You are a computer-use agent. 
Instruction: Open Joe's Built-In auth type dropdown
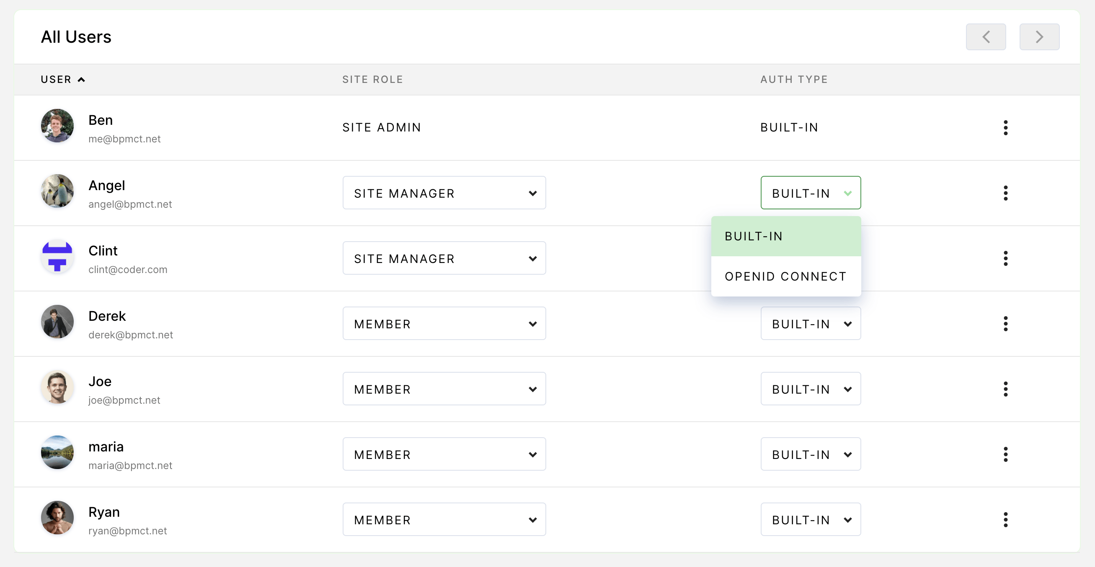810,389
